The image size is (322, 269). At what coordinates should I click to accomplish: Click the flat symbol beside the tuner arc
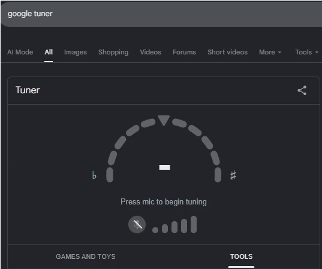[94, 175]
